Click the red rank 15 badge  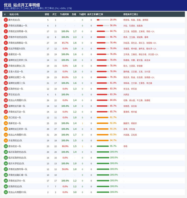tap(6, 100)
